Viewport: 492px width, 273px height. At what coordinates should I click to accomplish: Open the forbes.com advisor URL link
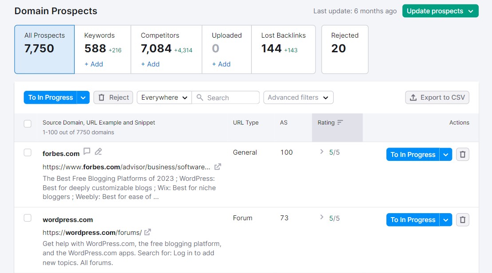coord(126,167)
